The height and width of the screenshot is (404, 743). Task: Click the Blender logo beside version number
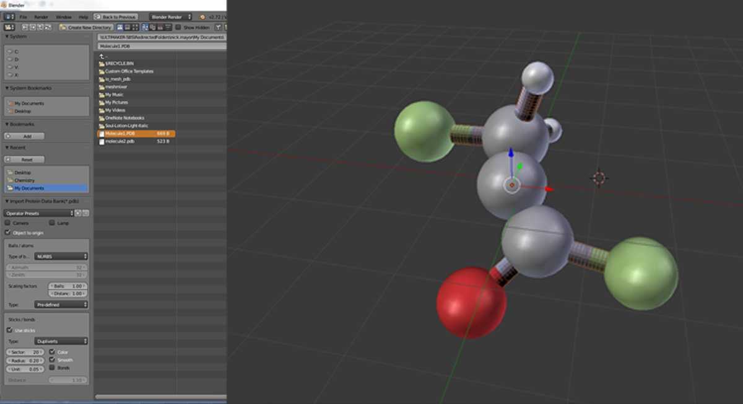[x=202, y=17]
